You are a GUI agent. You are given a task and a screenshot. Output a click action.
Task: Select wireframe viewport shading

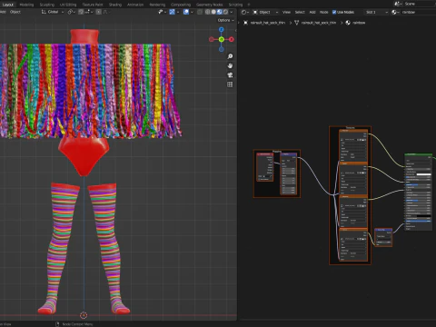[x=207, y=12]
